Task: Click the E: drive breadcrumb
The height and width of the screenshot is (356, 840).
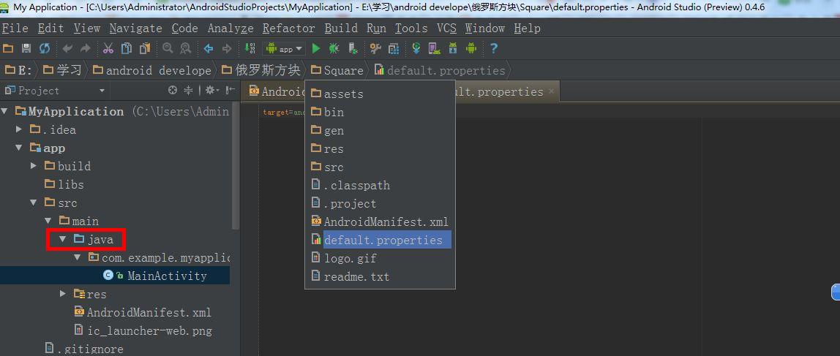Action: [x=19, y=70]
